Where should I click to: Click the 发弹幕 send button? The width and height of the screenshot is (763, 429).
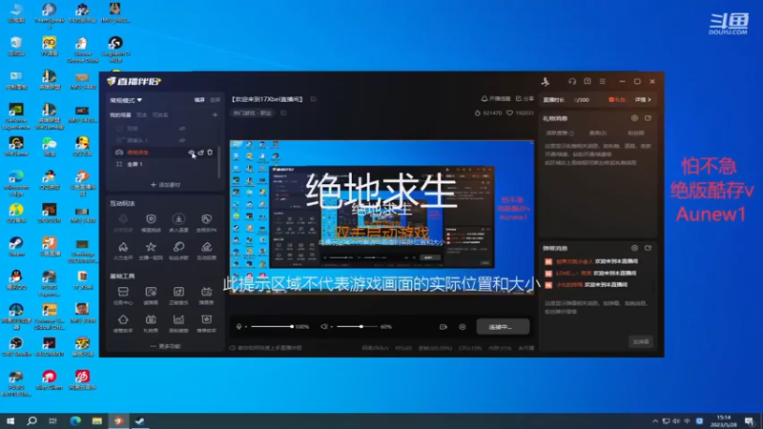tap(640, 342)
